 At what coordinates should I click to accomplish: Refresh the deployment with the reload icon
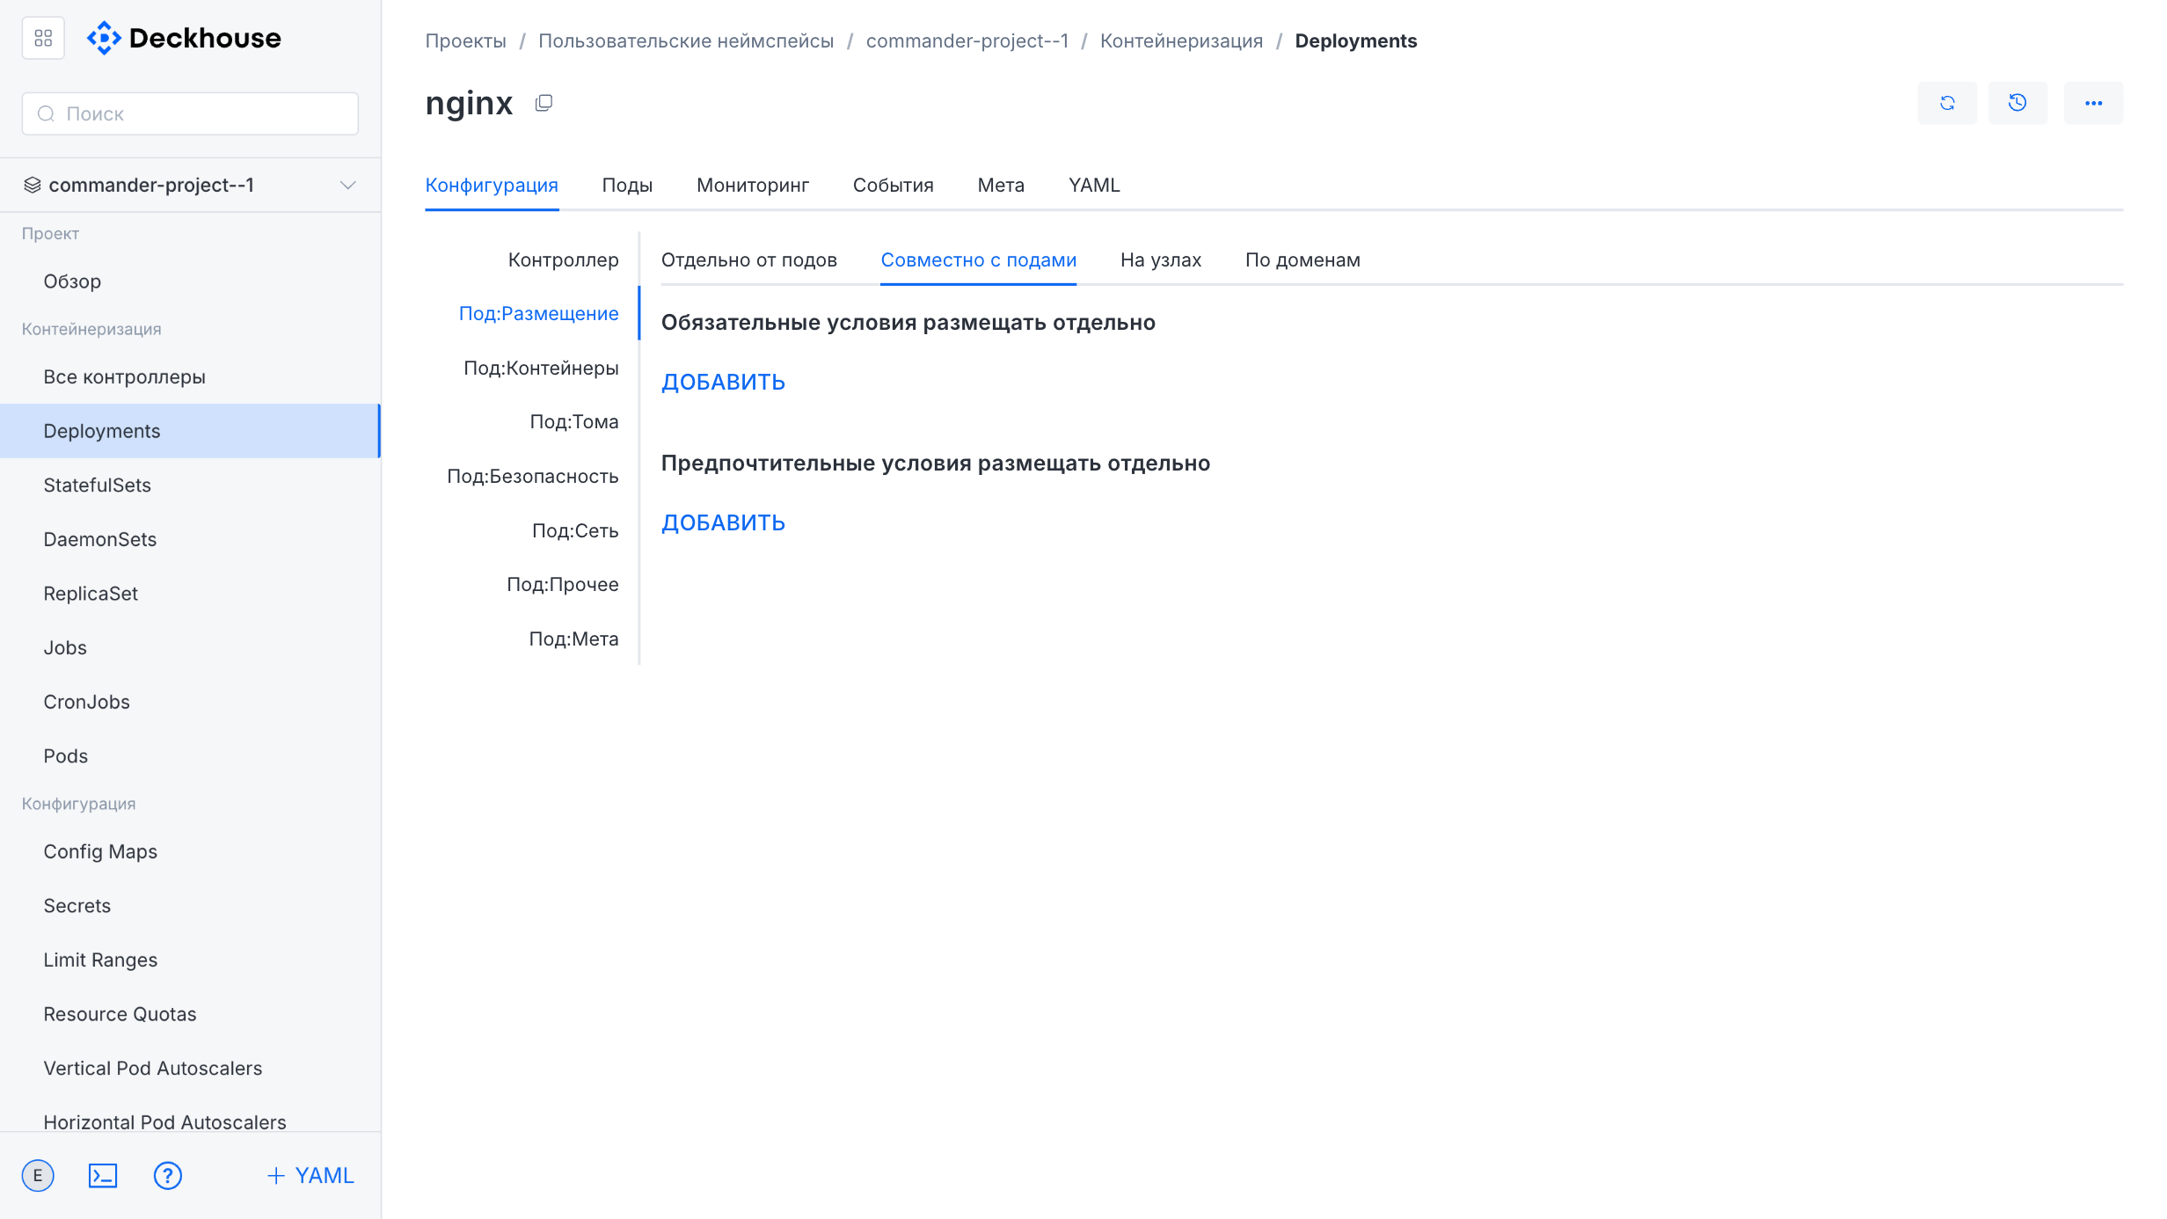tap(1947, 103)
